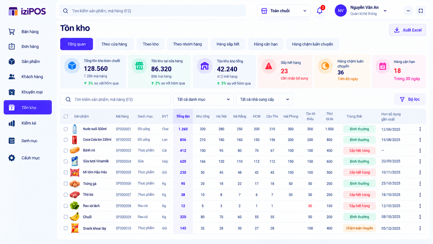This screenshot has width=433, height=244.
Task: Click the Sắp hết hàng warning icon
Action: [x=269, y=66]
